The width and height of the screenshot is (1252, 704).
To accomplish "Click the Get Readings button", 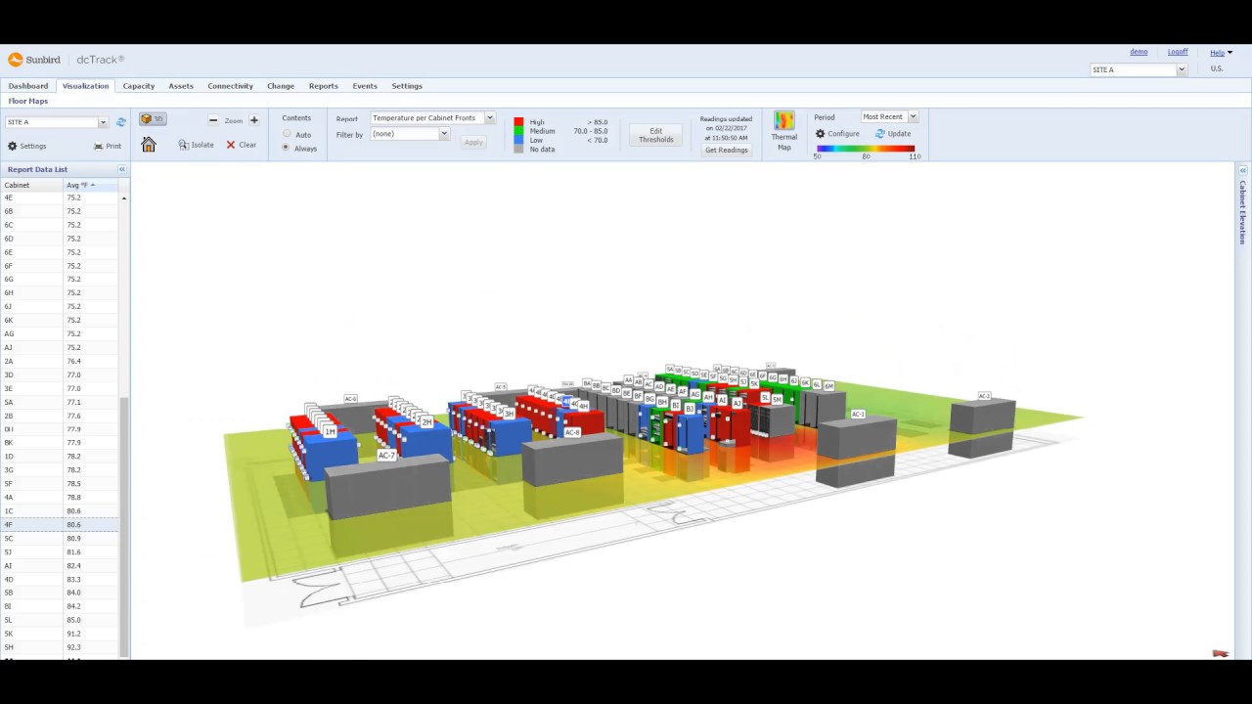I will click(726, 150).
